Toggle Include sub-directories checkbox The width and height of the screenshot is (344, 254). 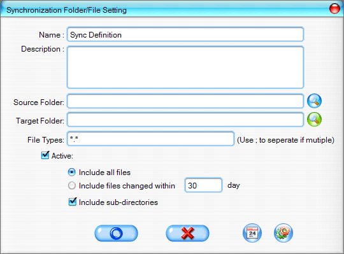click(73, 202)
